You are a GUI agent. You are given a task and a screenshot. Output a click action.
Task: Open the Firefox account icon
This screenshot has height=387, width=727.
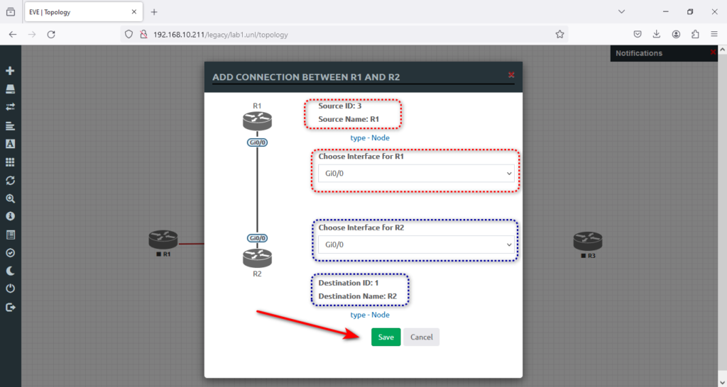pyautogui.click(x=676, y=34)
